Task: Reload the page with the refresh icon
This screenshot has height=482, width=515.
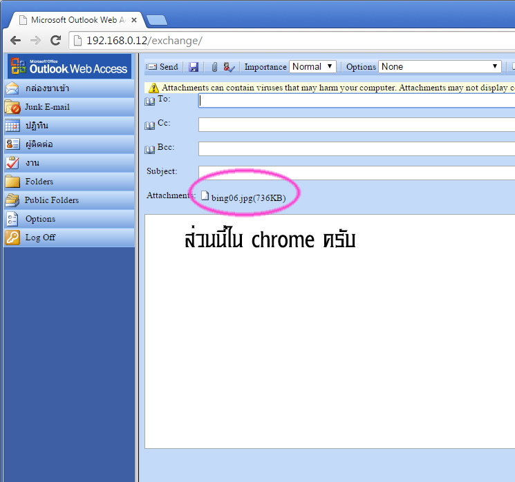Action: [56, 40]
